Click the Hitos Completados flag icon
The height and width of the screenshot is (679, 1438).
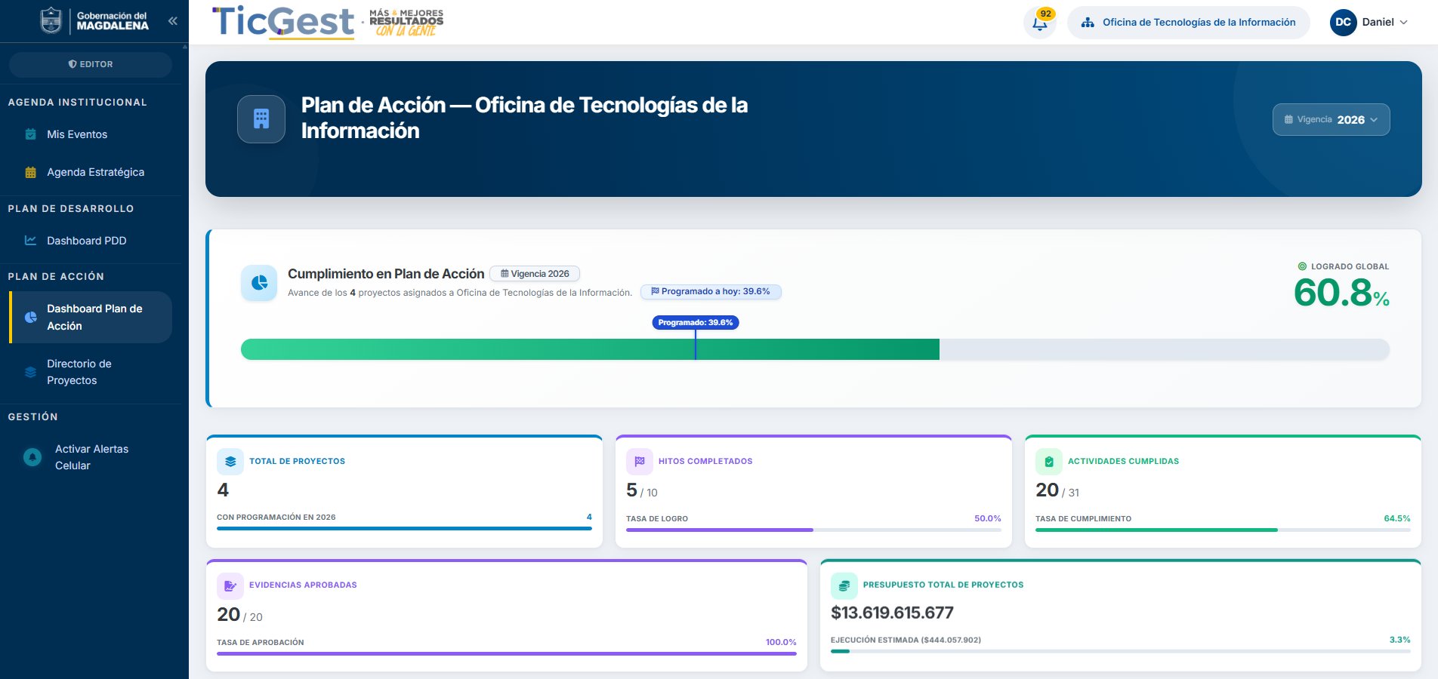coord(640,462)
